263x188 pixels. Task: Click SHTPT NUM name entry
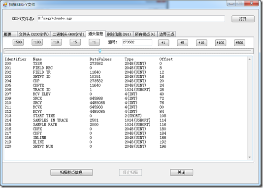(43, 146)
